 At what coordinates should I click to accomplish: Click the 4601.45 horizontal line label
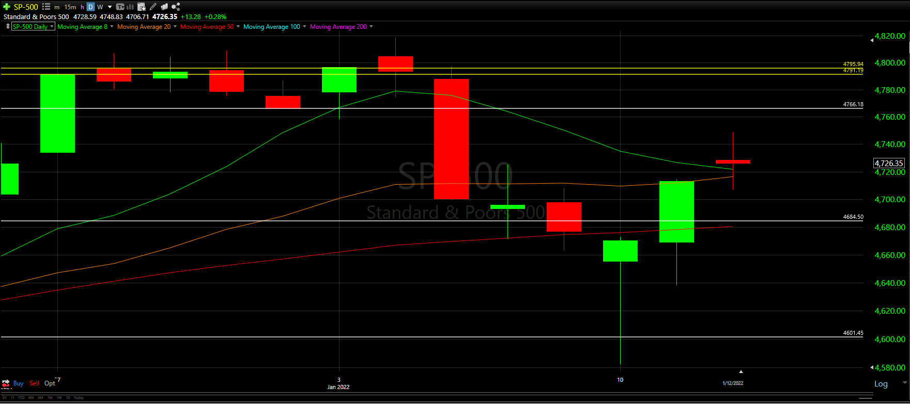pyautogui.click(x=853, y=333)
